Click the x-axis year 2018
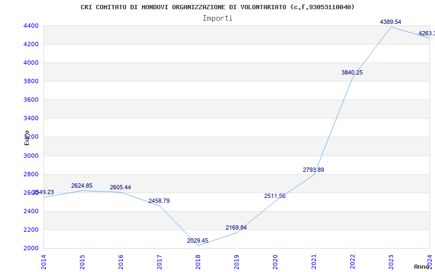 tap(198, 262)
